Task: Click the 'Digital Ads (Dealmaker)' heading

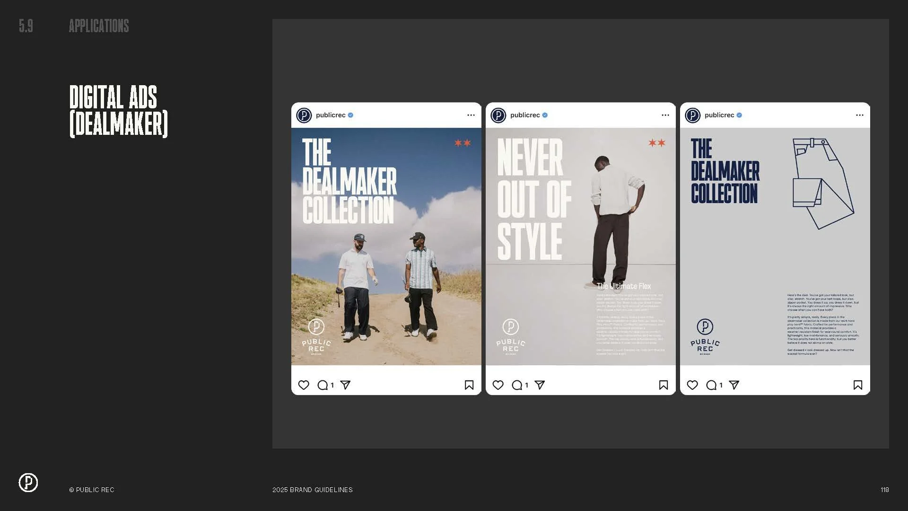Action: 119,111
